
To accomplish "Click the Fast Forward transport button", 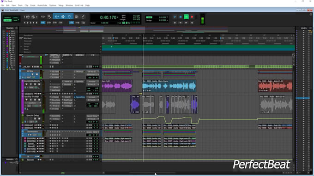I will (x=186, y=23).
